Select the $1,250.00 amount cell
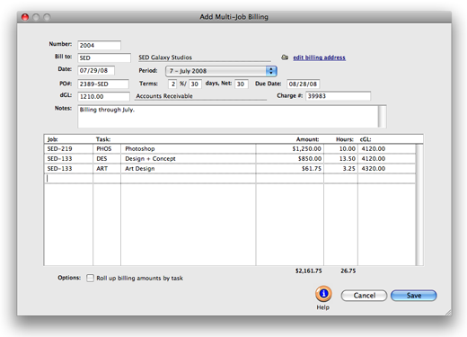 point(290,149)
